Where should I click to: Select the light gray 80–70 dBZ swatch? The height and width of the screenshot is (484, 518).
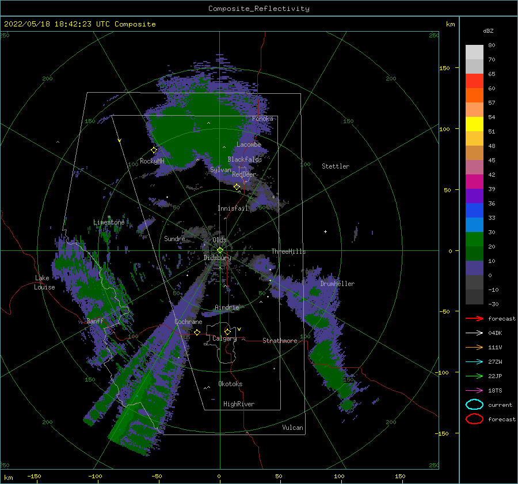(474, 52)
